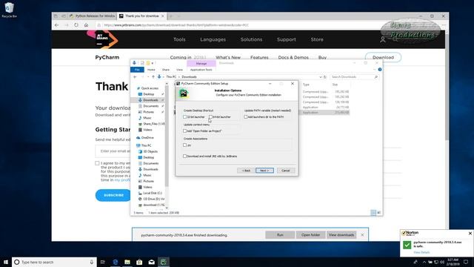The width and height of the screenshot is (474, 267).
Task: Open Microsoft Store from the taskbar
Action: (x=139, y=262)
